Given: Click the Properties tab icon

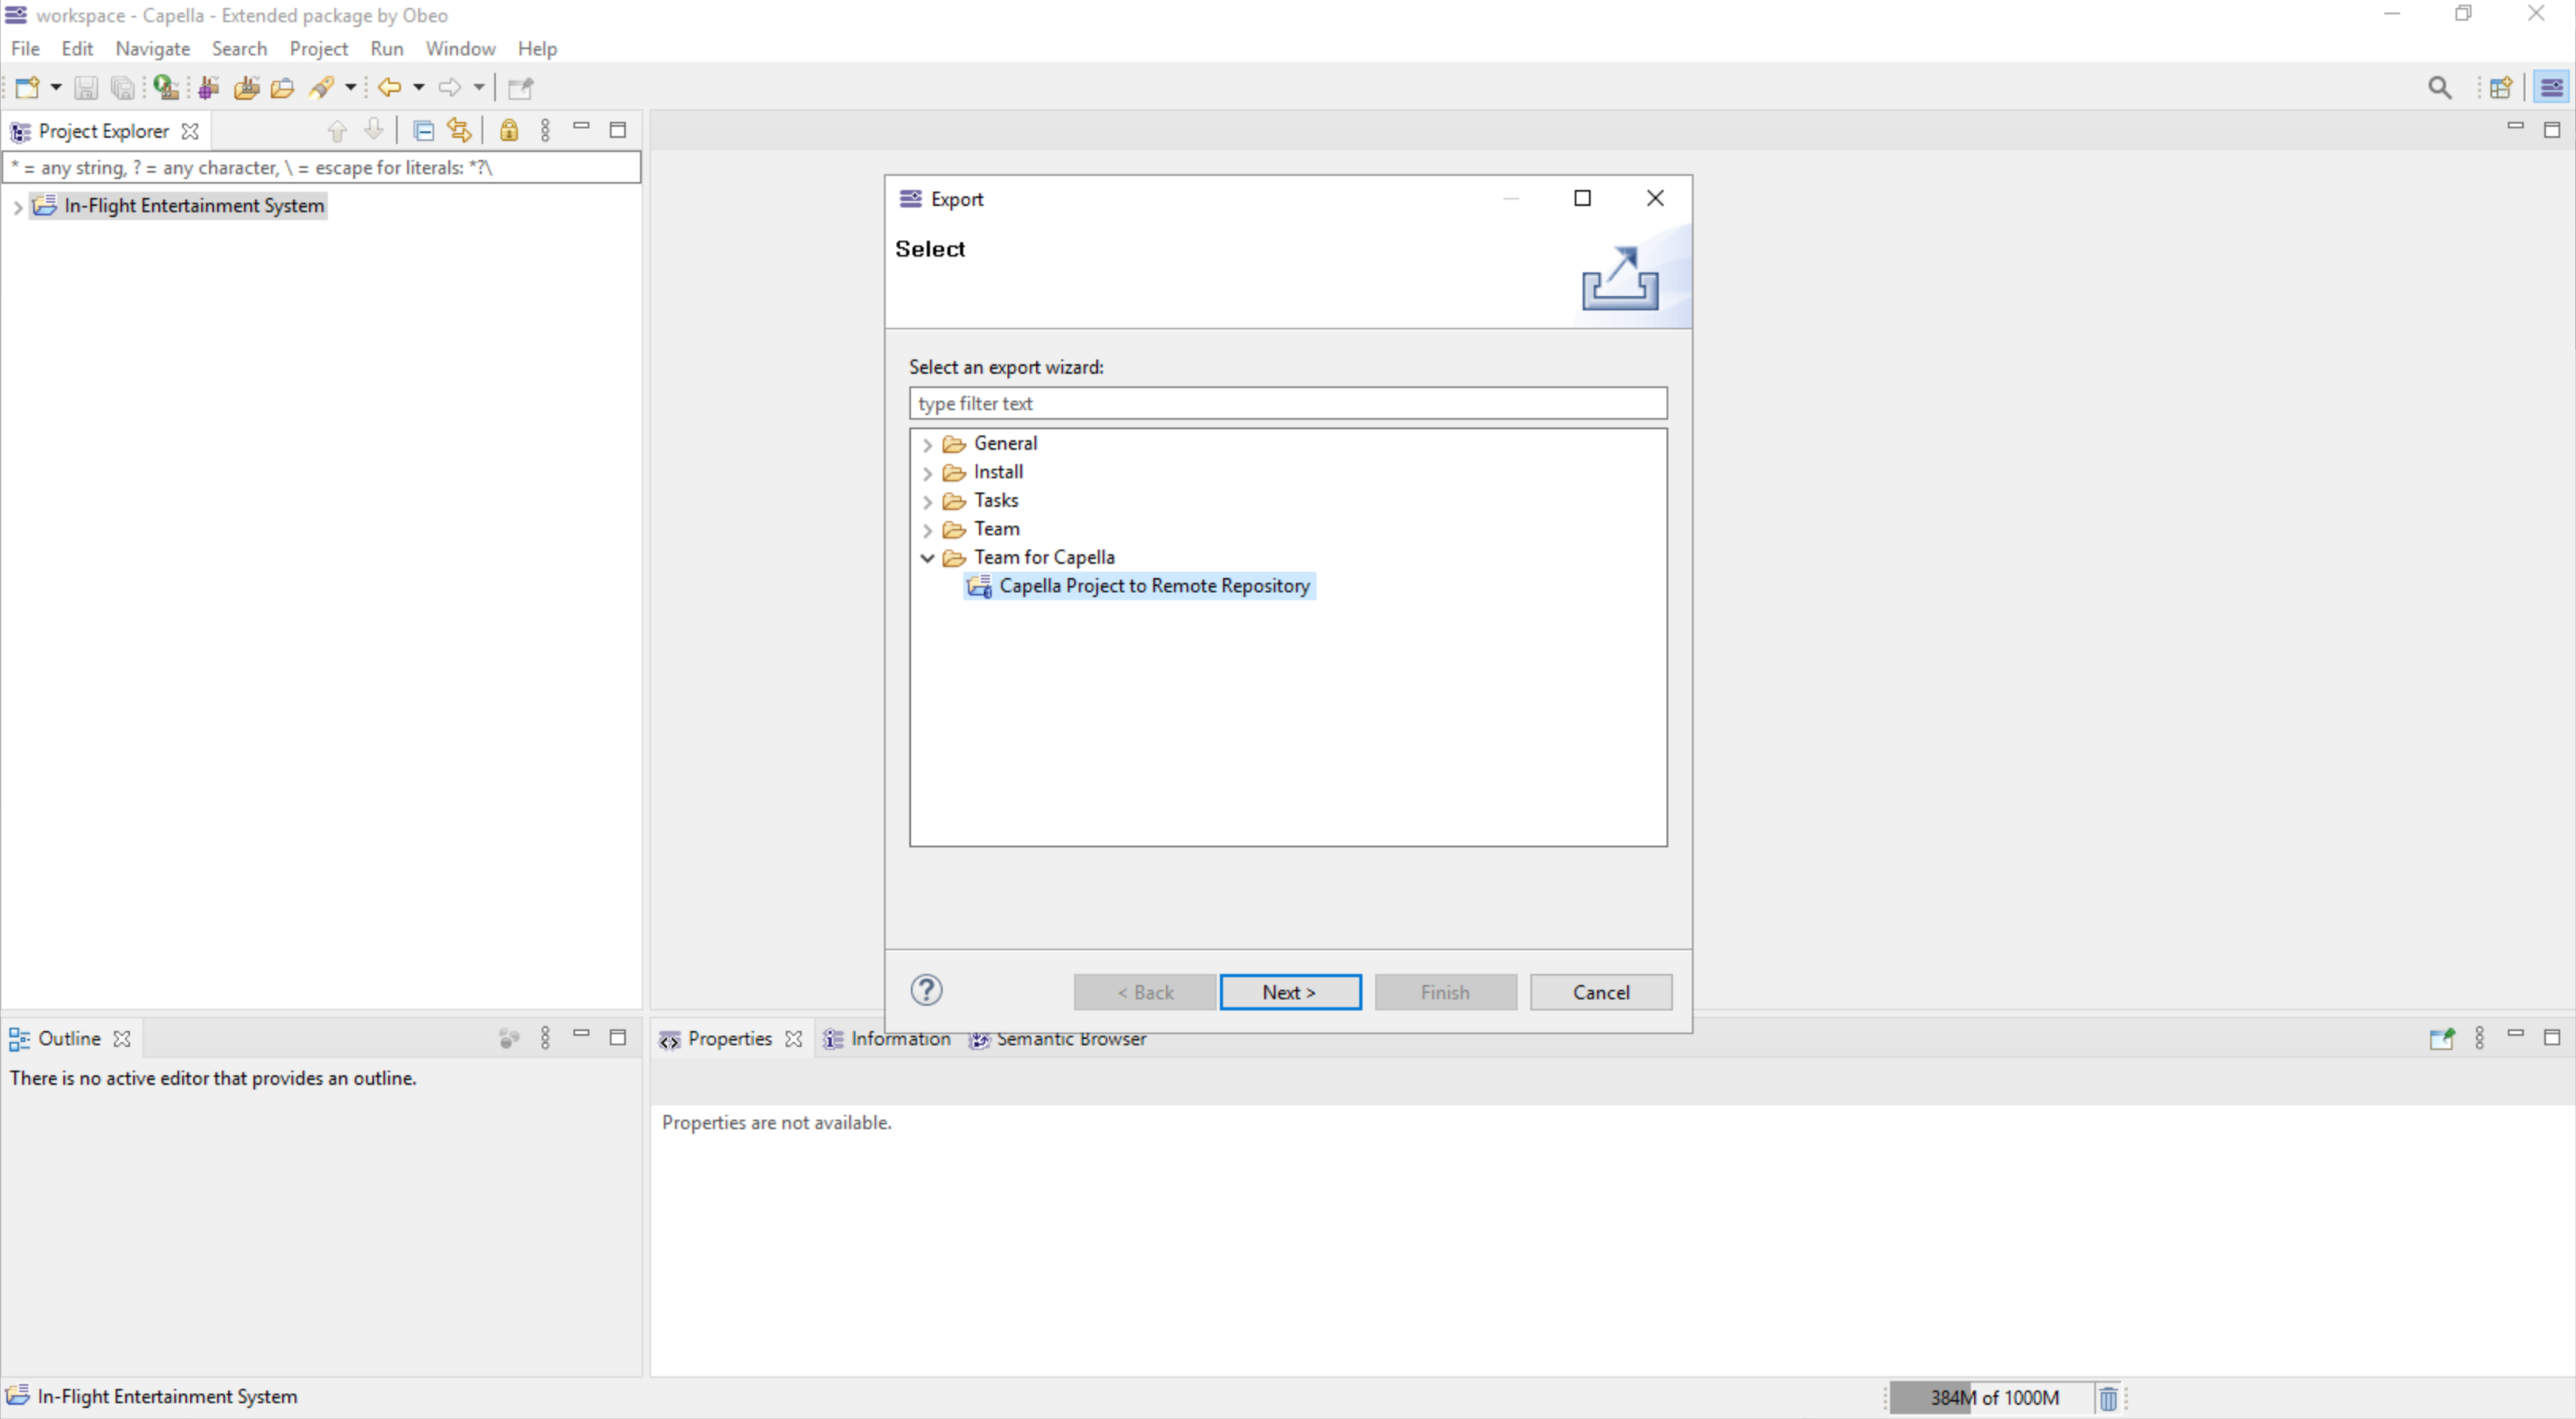Looking at the screenshot, I should (x=669, y=1038).
